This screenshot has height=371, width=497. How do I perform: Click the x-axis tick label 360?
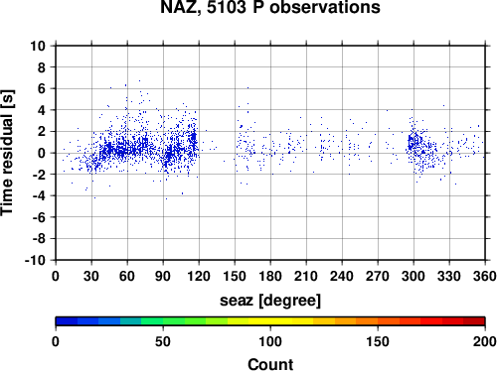[485, 276]
